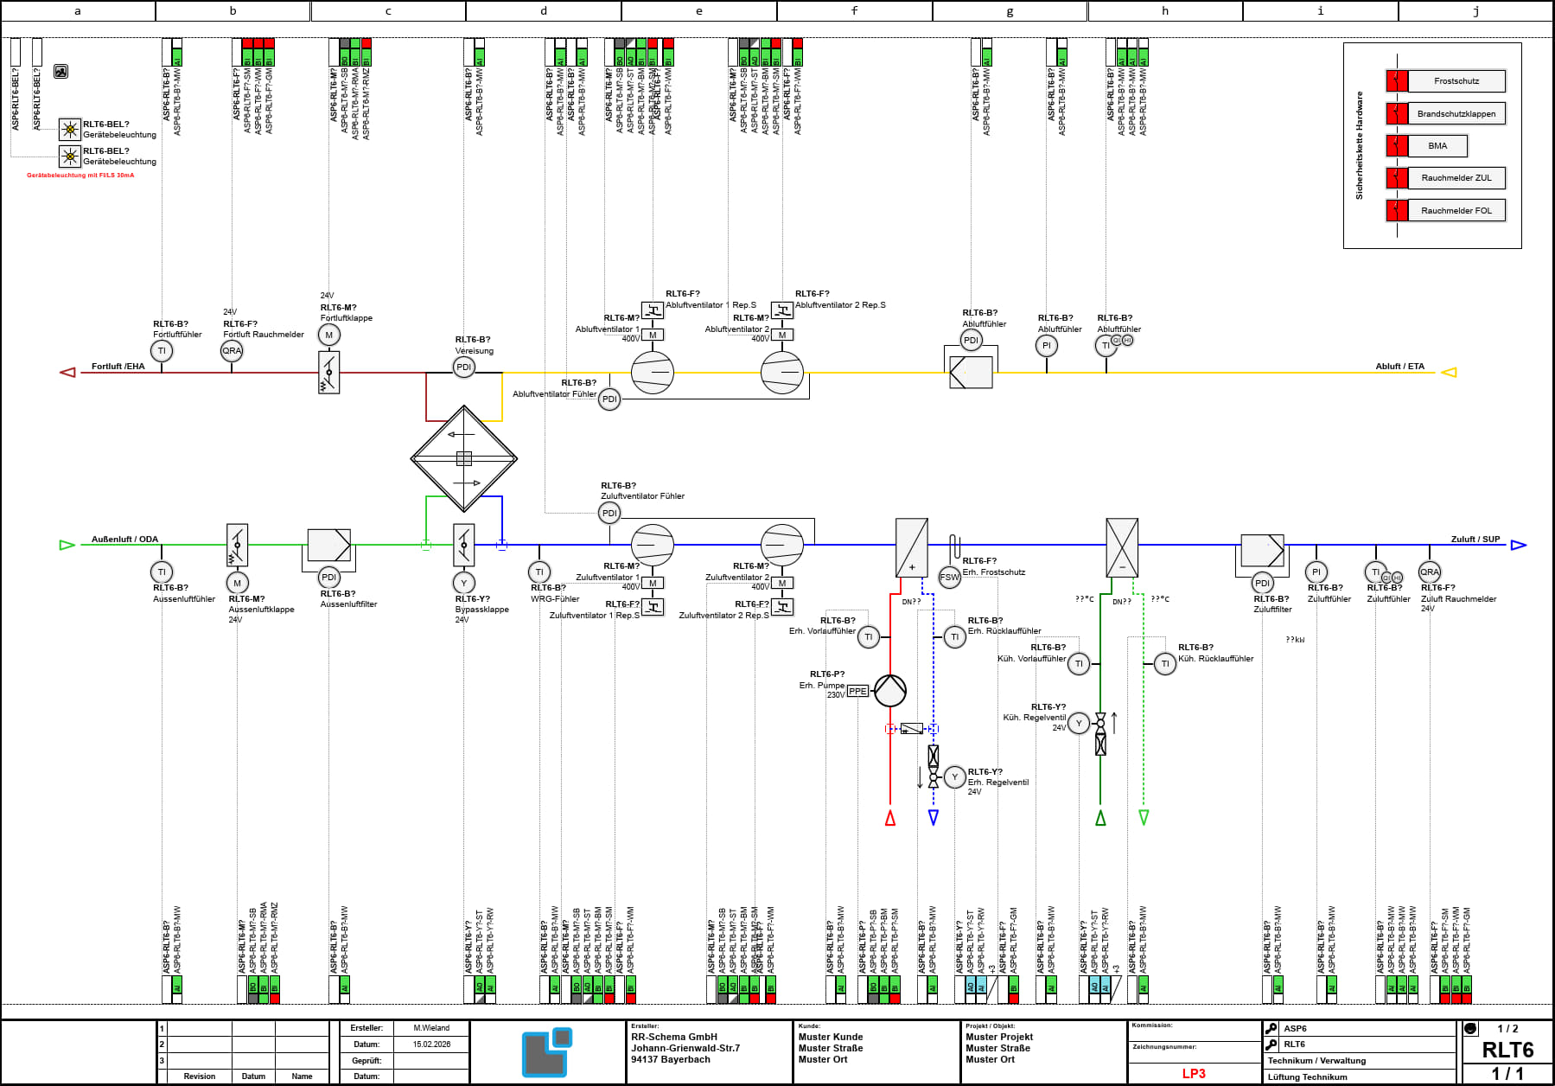Select the Aussenluftfilter filter symbol
This screenshot has height=1086, width=1555.
tap(328, 545)
